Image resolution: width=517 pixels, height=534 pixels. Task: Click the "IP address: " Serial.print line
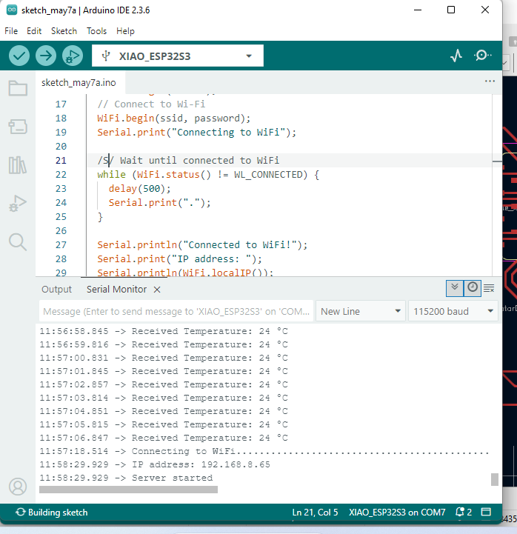[179, 258]
